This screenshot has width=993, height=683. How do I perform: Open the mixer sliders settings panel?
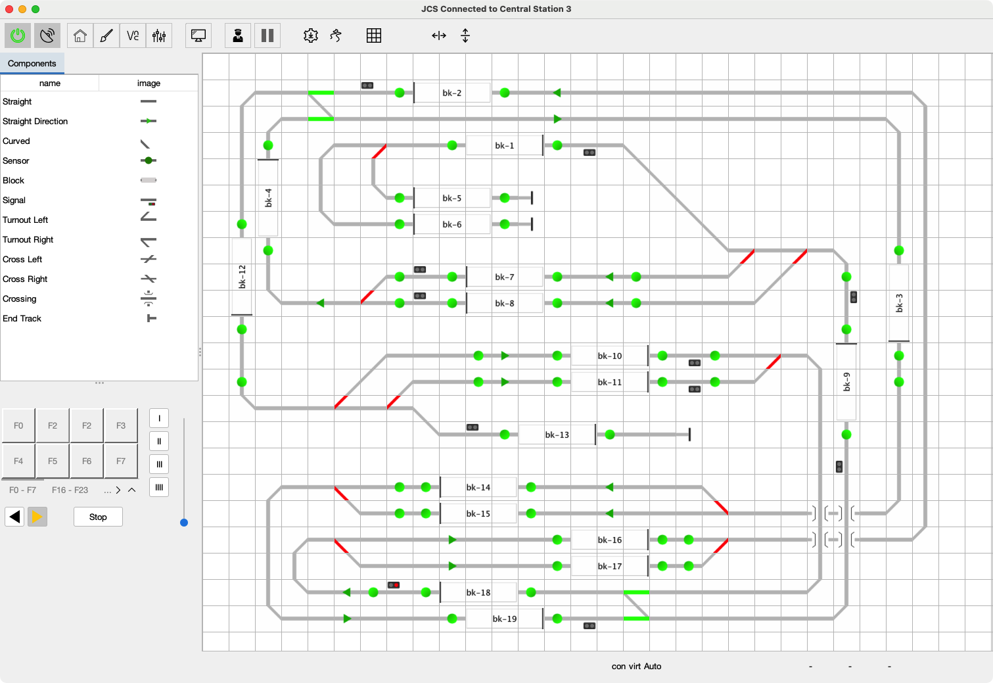click(x=159, y=35)
